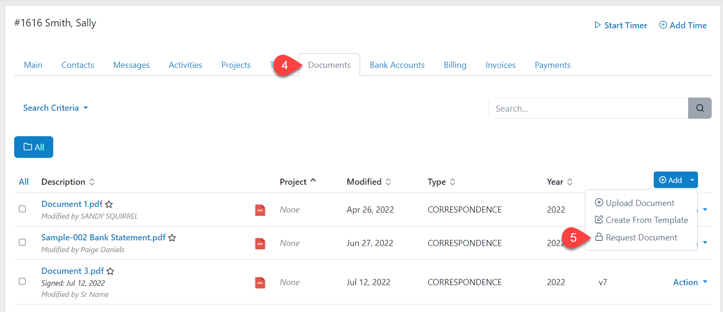Image resolution: width=723 pixels, height=312 pixels.
Task: Select Upload Document in the Add menu
Action: [640, 203]
